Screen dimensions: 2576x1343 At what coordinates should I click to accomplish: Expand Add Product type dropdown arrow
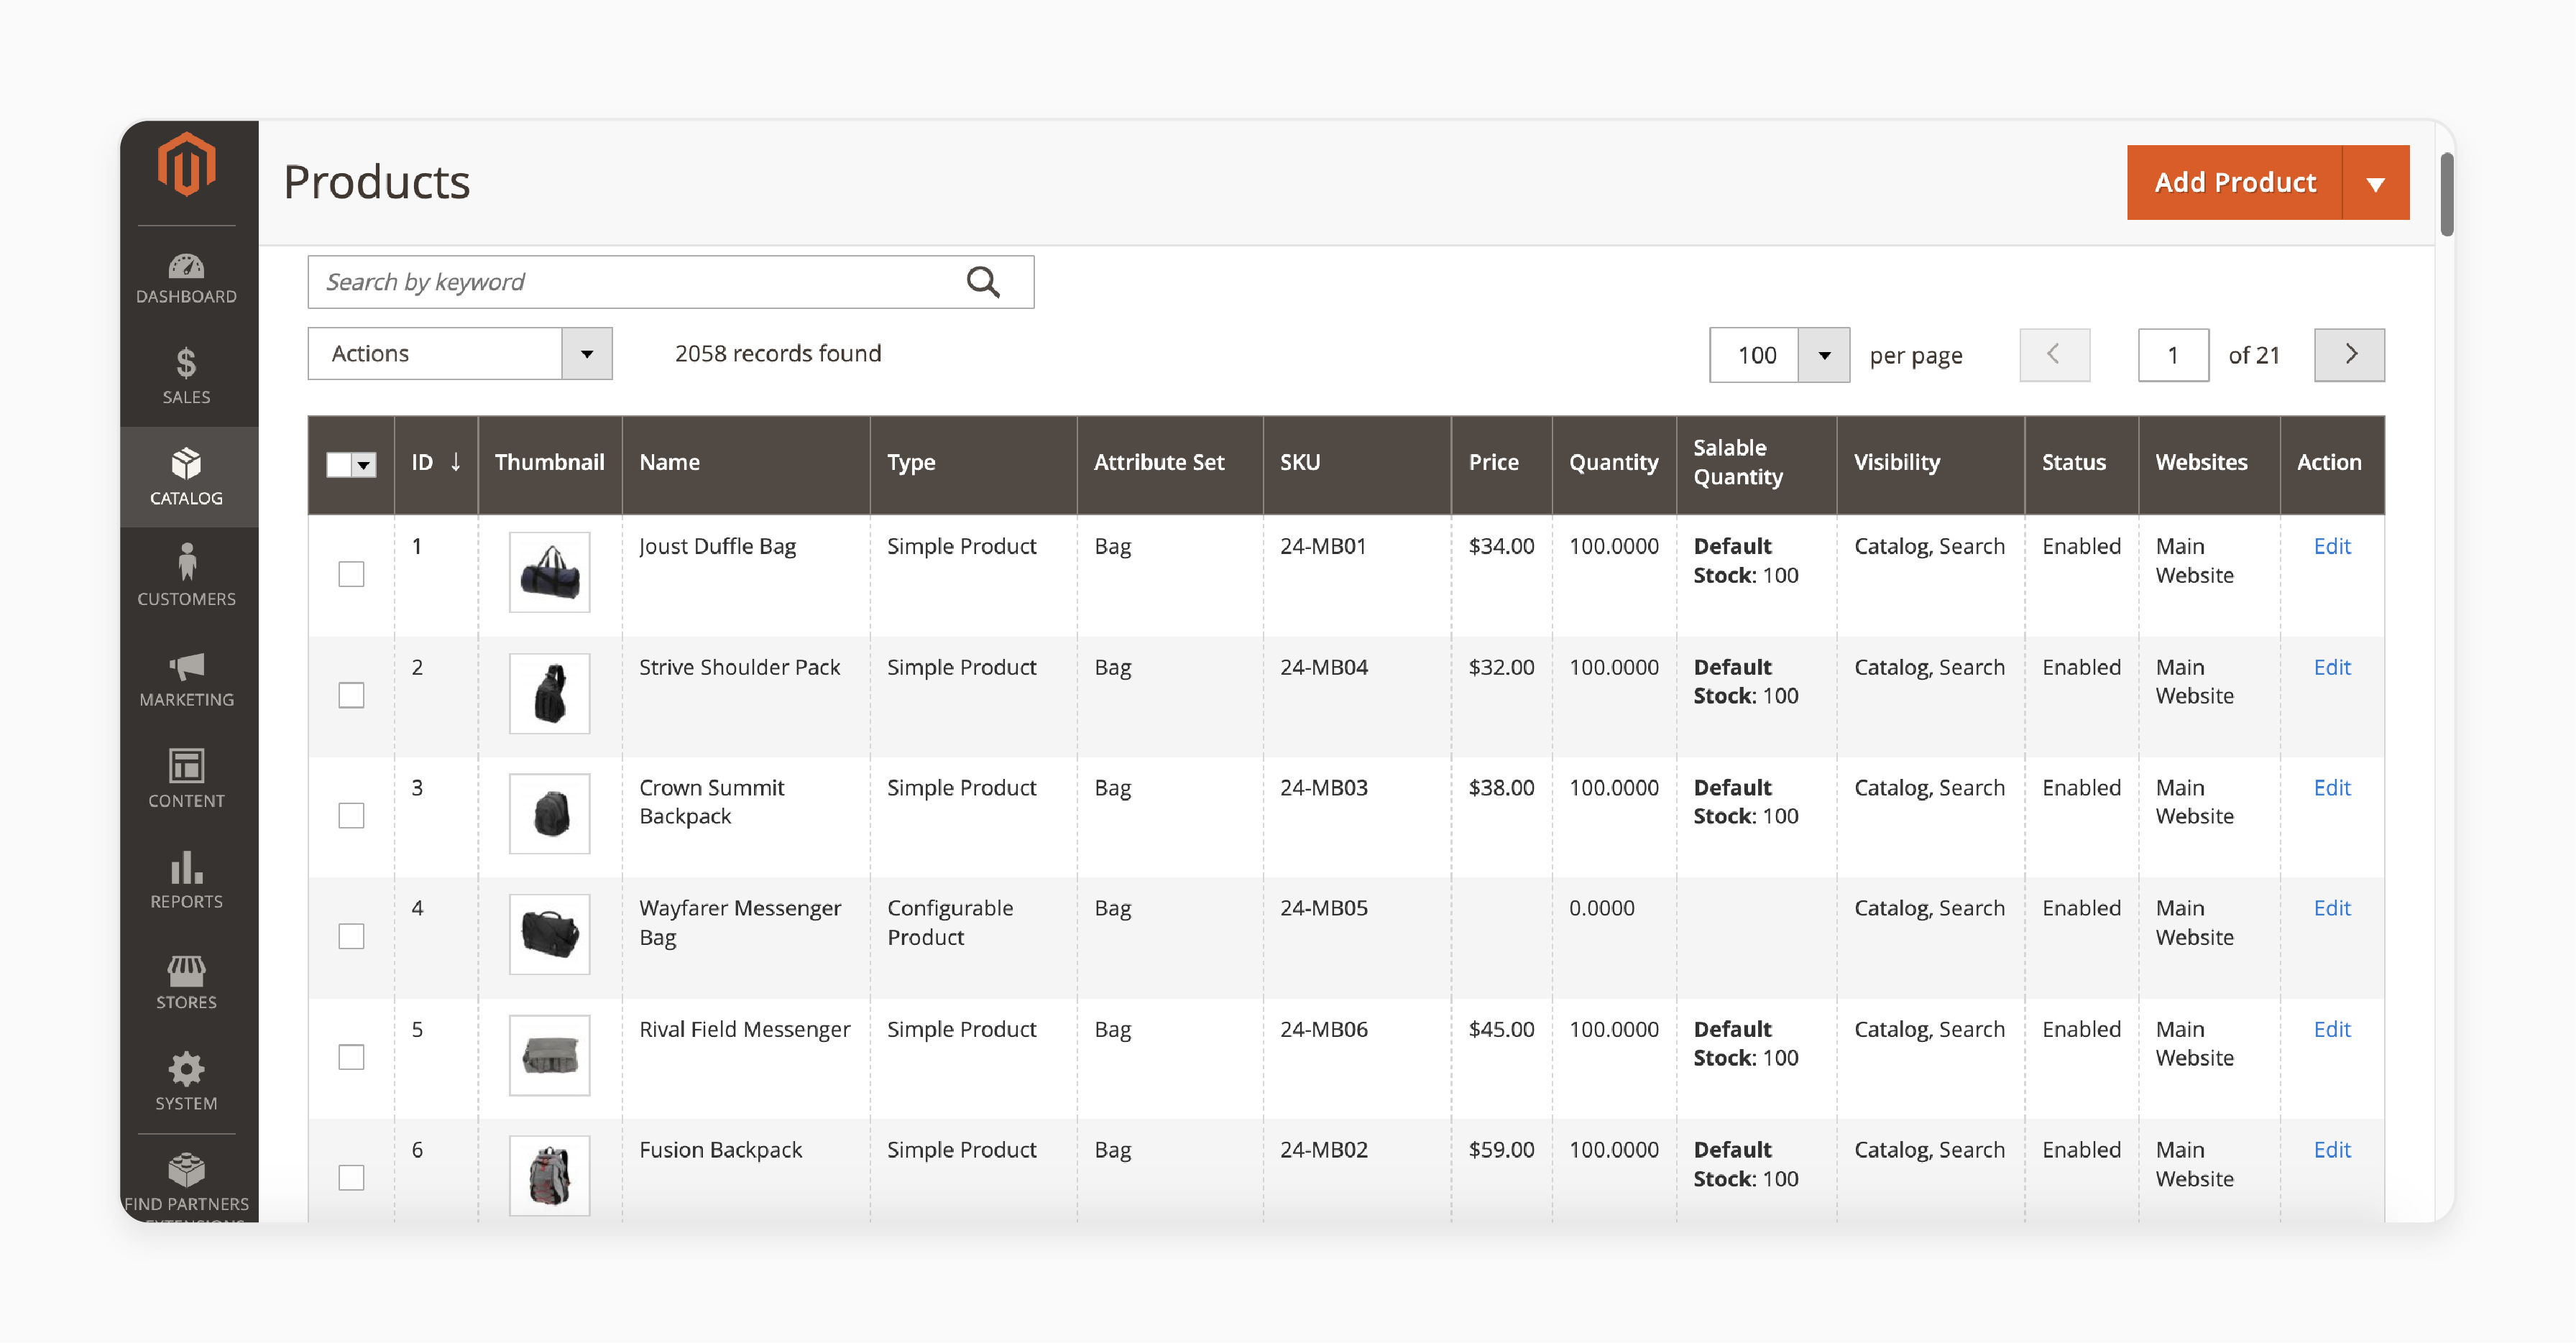(x=2376, y=183)
